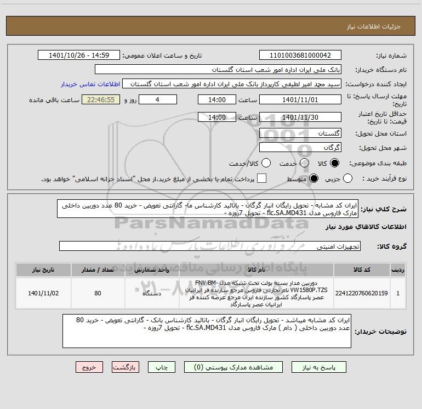Click the کد کالا column header
The image size is (422, 409).
(362, 270)
